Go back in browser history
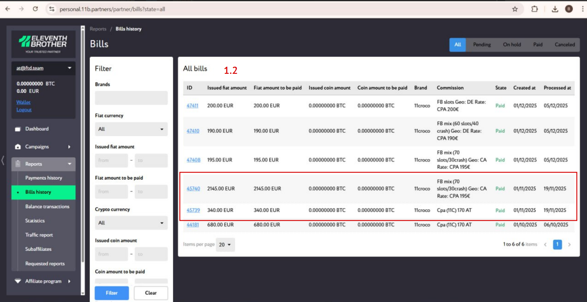 click(x=8, y=9)
